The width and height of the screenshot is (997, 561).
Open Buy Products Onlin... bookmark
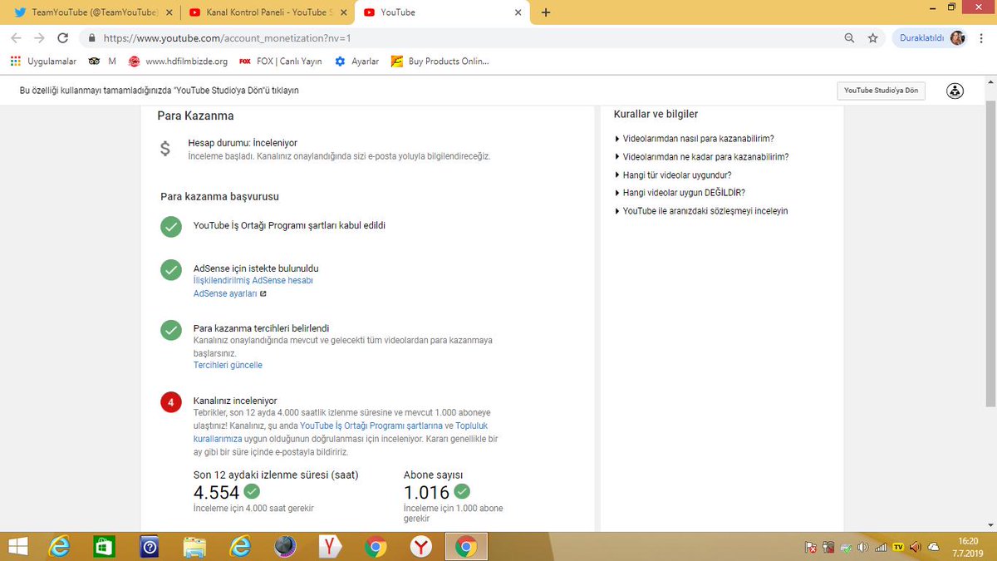[440, 62]
